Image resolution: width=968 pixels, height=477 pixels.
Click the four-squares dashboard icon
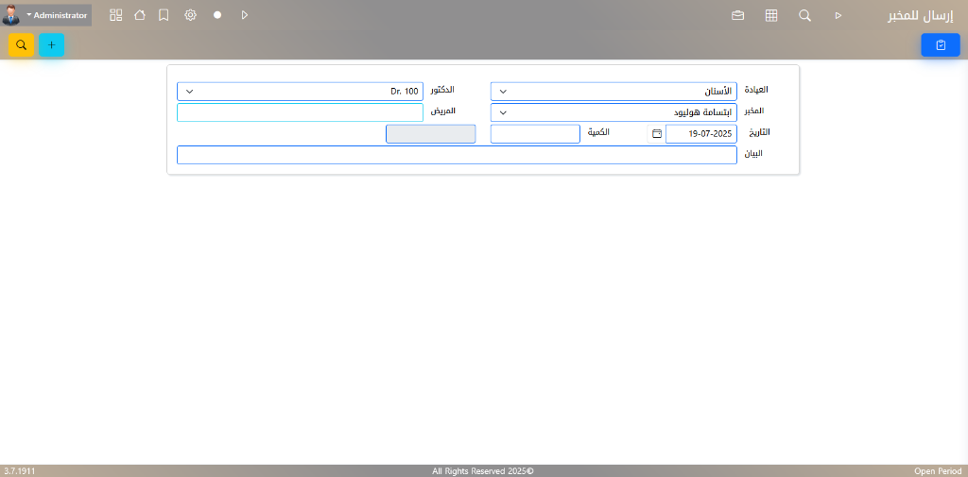coord(116,15)
